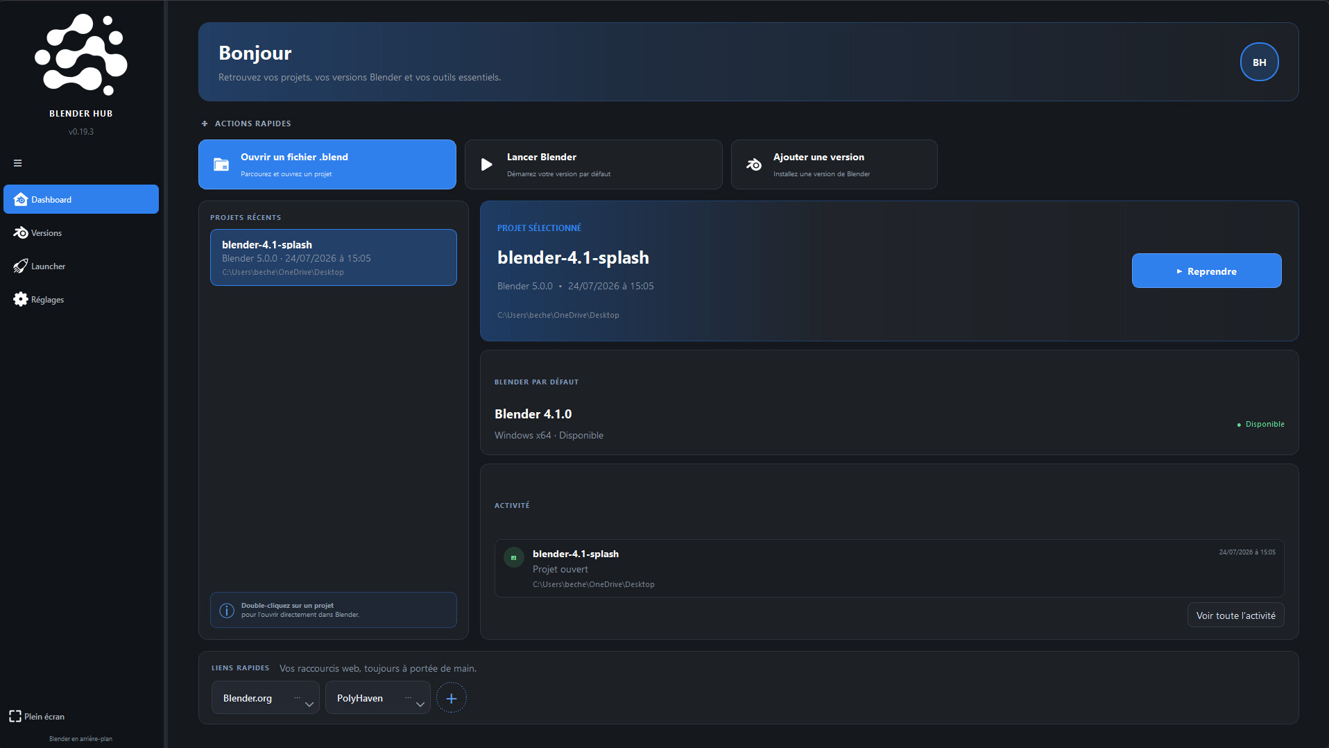Toggle Plein écran mode
Screen dimensions: 1329x748
pos(37,716)
